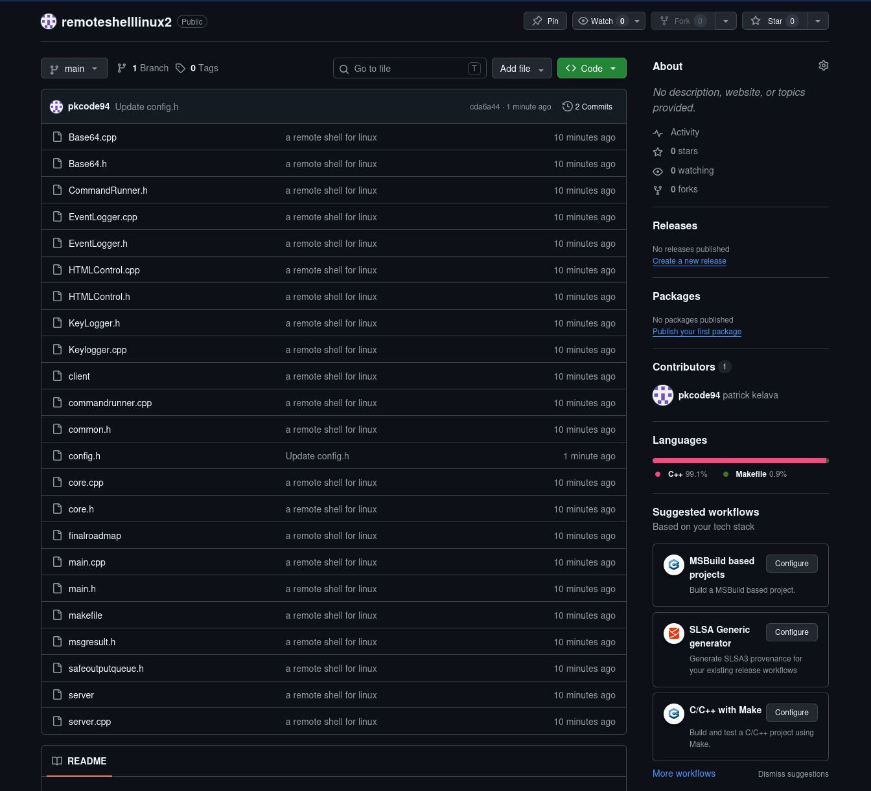Click the pin icon in Pin button
Image resolution: width=871 pixels, height=791 pixels.
coord(537,21)
